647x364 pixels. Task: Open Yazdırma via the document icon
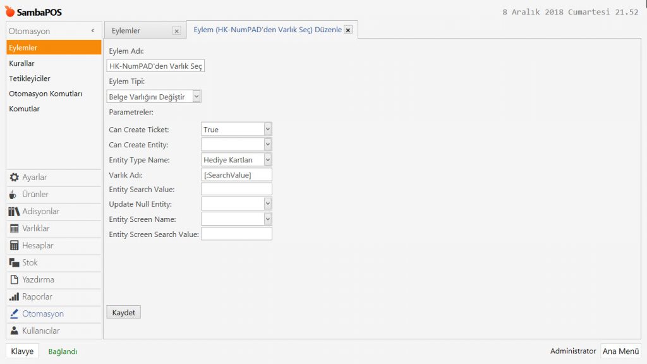tap(15, 280)
